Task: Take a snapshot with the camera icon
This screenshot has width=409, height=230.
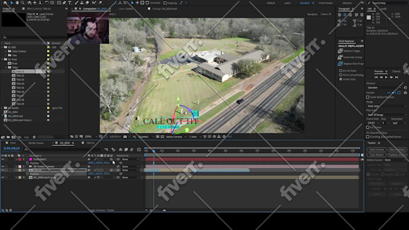Action: pos(125,136)
